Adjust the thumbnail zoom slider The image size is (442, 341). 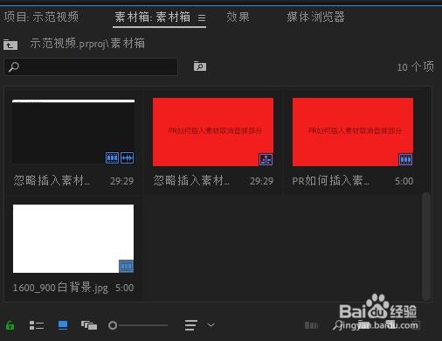138,325
